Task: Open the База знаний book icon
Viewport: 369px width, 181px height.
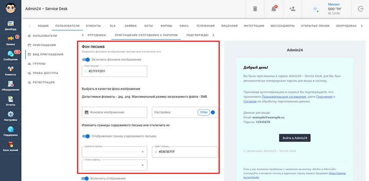Action: [11, 144]
